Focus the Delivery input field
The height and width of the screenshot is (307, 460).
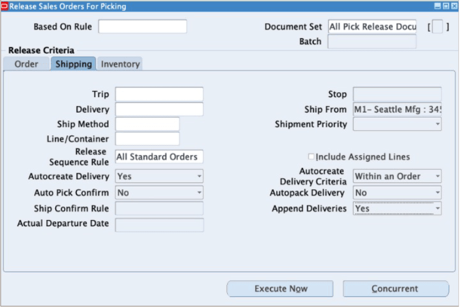coord(159,109)
